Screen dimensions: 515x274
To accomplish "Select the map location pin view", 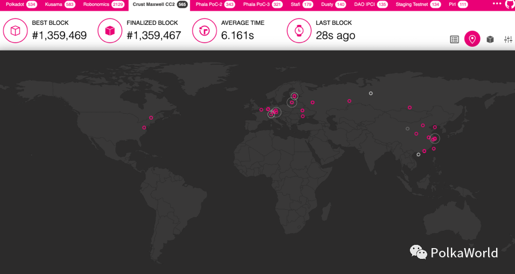I will (472, 39).
